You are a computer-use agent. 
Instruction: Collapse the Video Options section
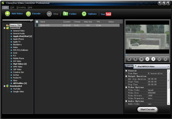[126, 87]
